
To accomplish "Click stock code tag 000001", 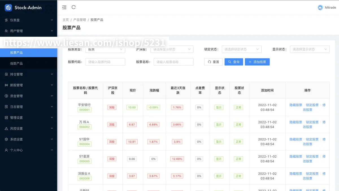I will click(84, 110).
